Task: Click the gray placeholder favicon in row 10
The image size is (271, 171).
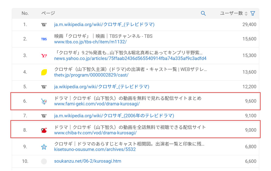Action: click(44, 162)
